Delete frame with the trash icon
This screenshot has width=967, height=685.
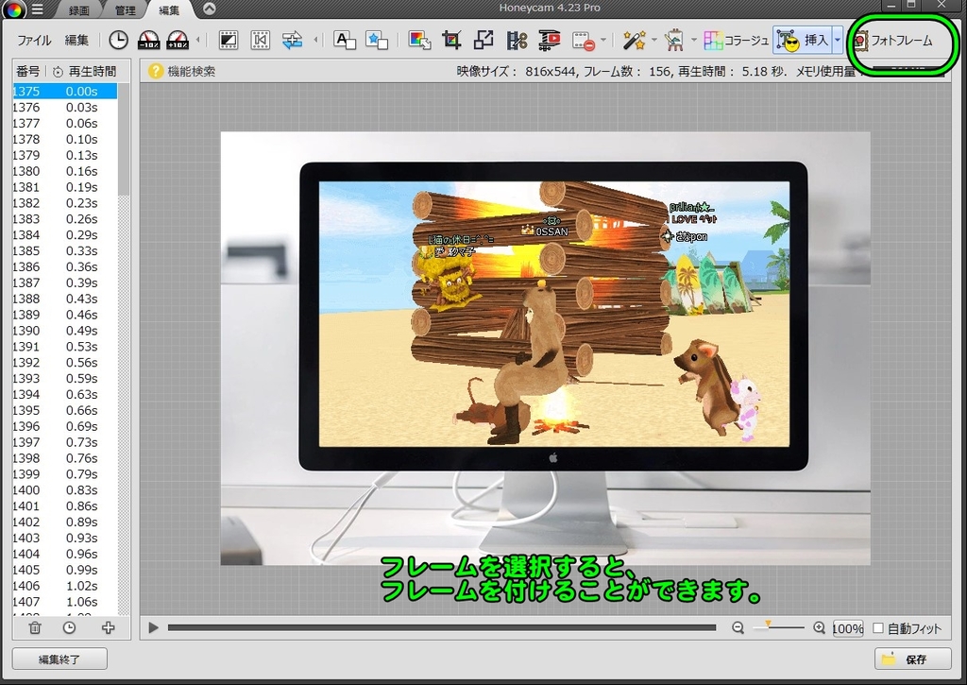point(35,627)
